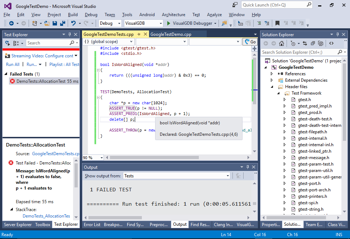Click the split editor icon above the scrollbar
The height and width of the screenshot is (239, 350).
tap(254, 48)
